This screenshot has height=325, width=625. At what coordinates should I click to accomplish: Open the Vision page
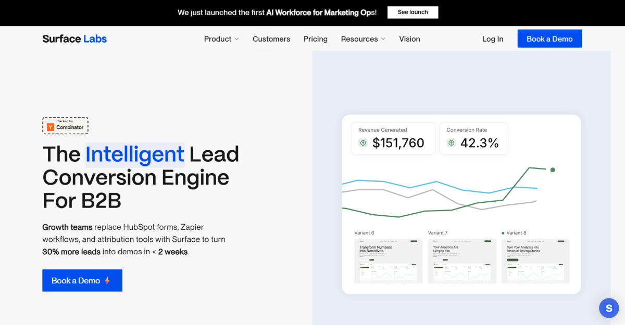pyautogui.click(x=409, y=39)
